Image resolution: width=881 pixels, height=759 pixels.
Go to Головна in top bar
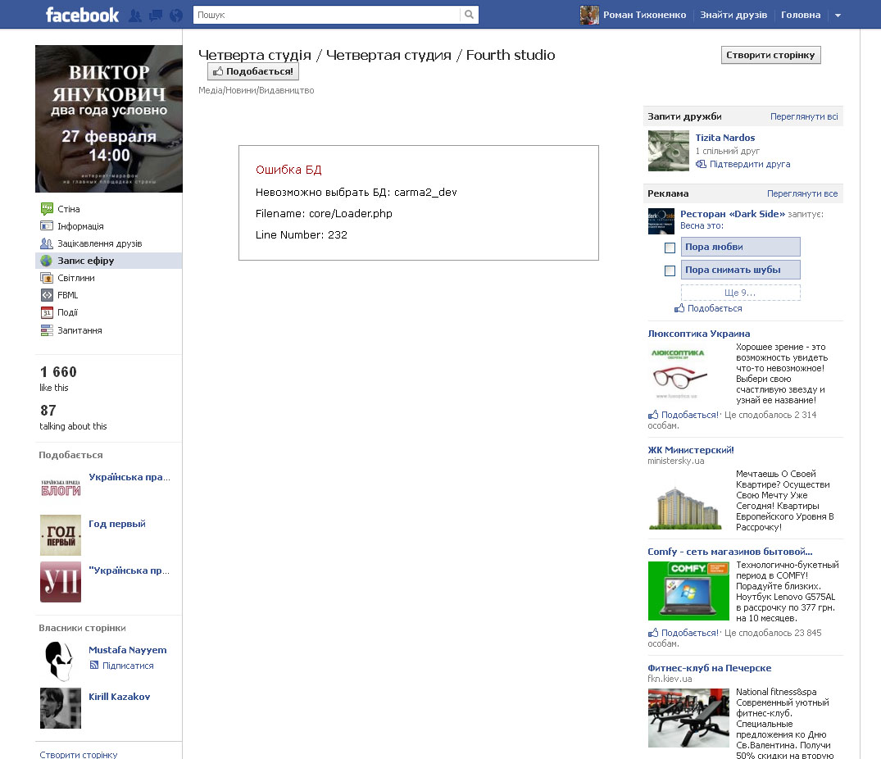801,16
